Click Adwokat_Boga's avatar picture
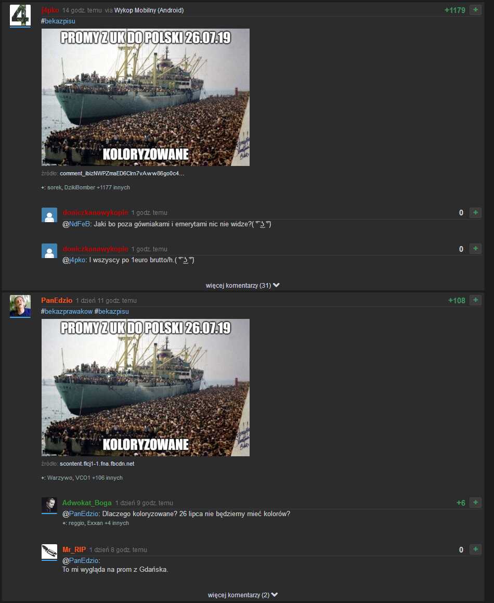Viewport: 494px width, 603px height. click(49, 505)
